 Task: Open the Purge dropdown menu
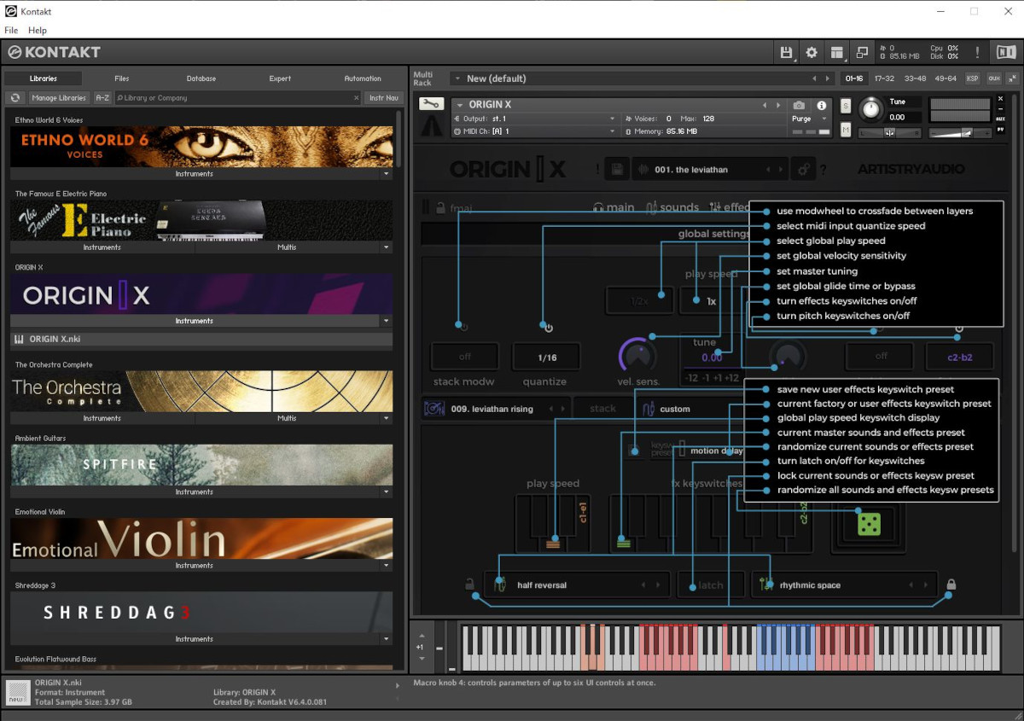807,119
